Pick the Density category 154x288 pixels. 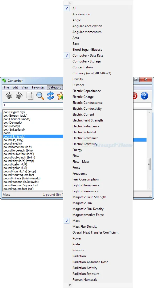98,79
